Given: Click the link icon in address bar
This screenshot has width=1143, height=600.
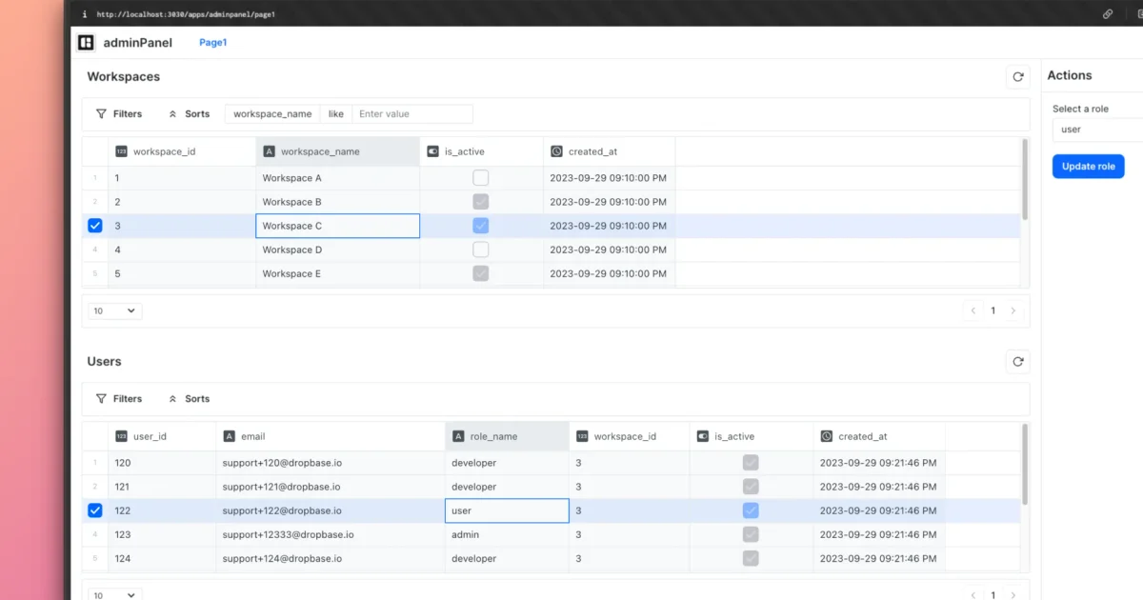Looking at the screenshot, I should [1108, 14].
